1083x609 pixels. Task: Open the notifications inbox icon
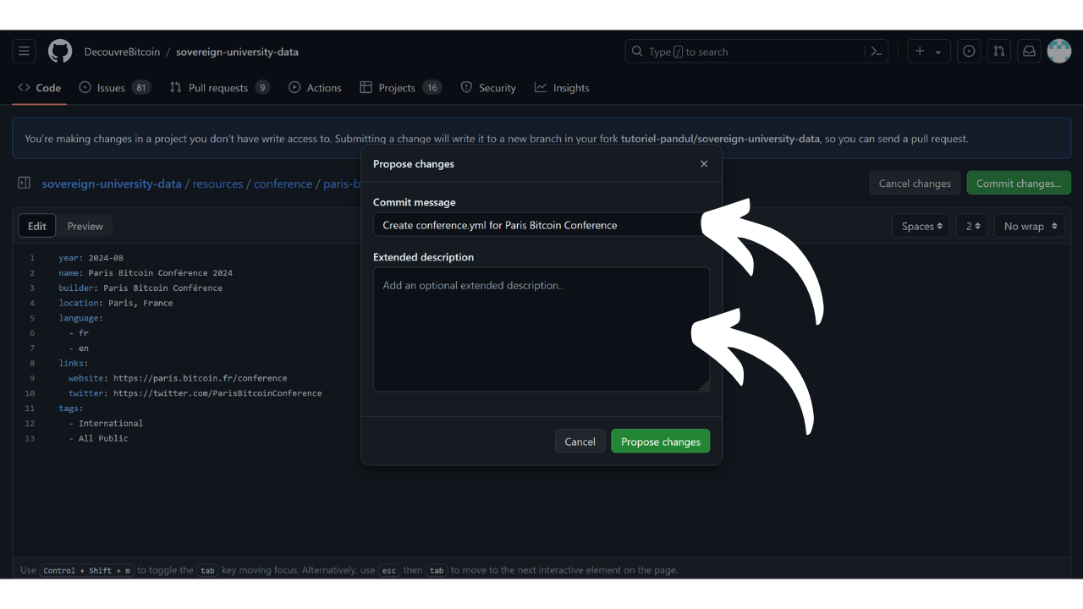pyautogui.click(x=1029, y=52)
